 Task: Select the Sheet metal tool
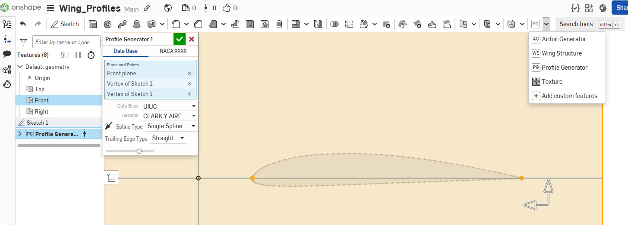pyautogui.click(x=511, y=24)
